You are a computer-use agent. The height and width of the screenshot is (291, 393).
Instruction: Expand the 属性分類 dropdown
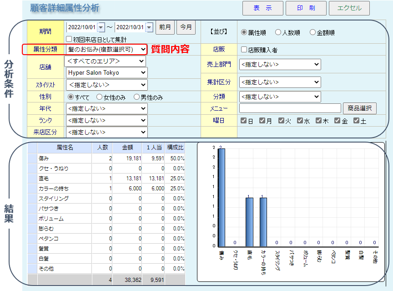pyautogui.click(x=106, y=49)
